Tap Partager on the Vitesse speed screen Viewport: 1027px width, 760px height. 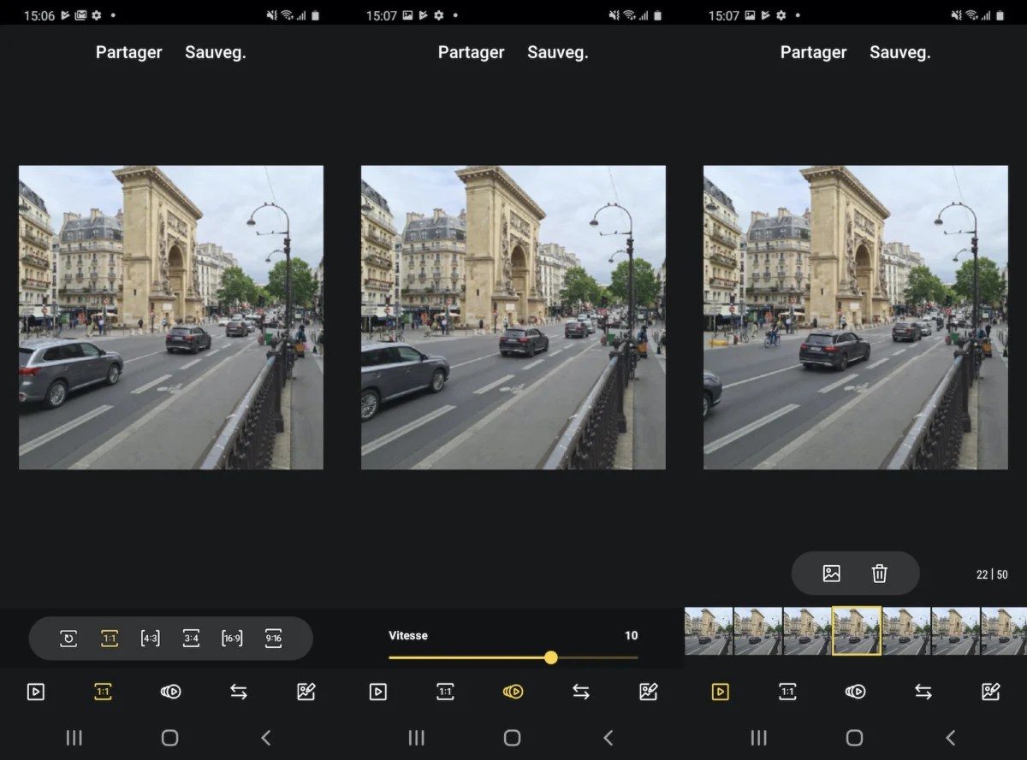pyautogui.click(x=472, y=52)
